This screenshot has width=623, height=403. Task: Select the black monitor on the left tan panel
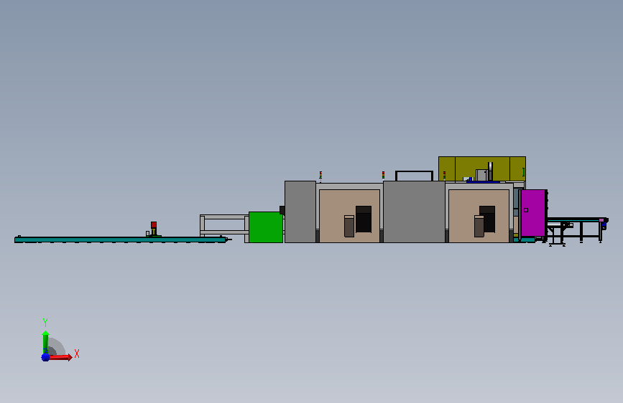[364, 219]
